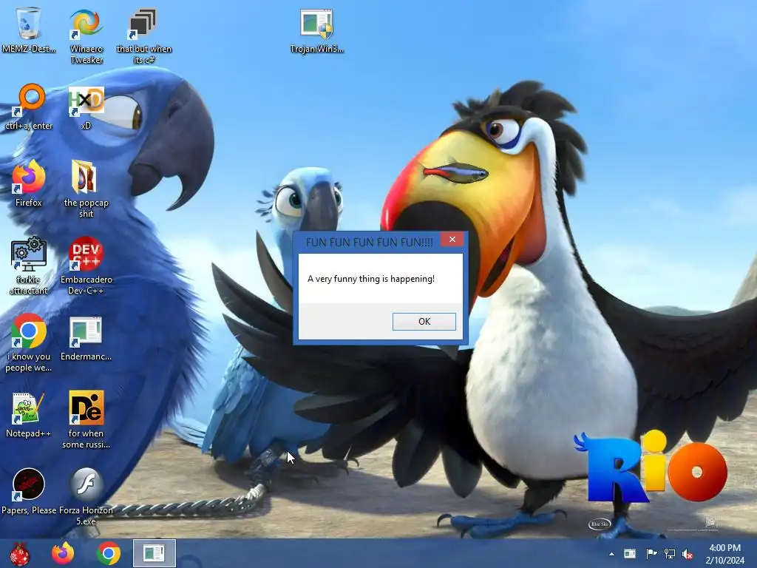Viewport: 757px width, 568px height.
Task: Activate the running program taskbar button
Action: (x=155, y=553)
